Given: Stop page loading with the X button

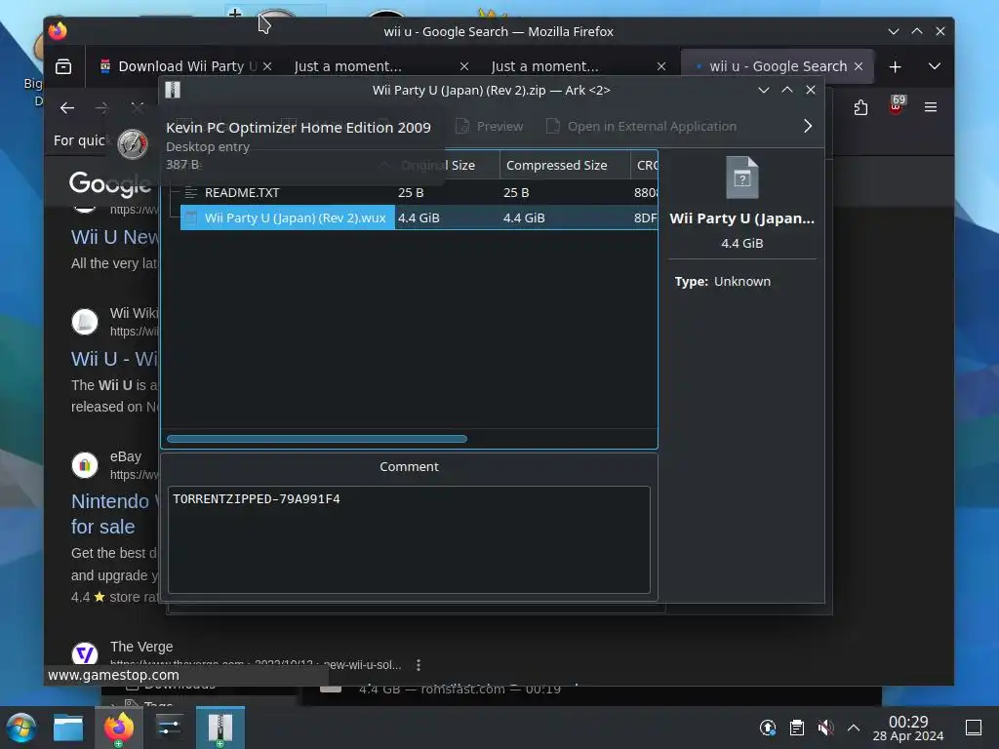Looking at the screenshot, I should tap(137, 107).
